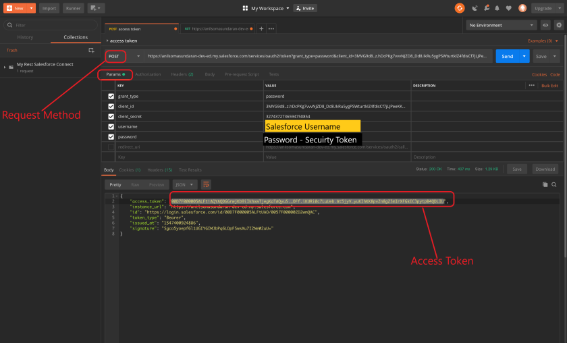
Task: Open the Send dropdown arrow
Action: click(524, 56)
